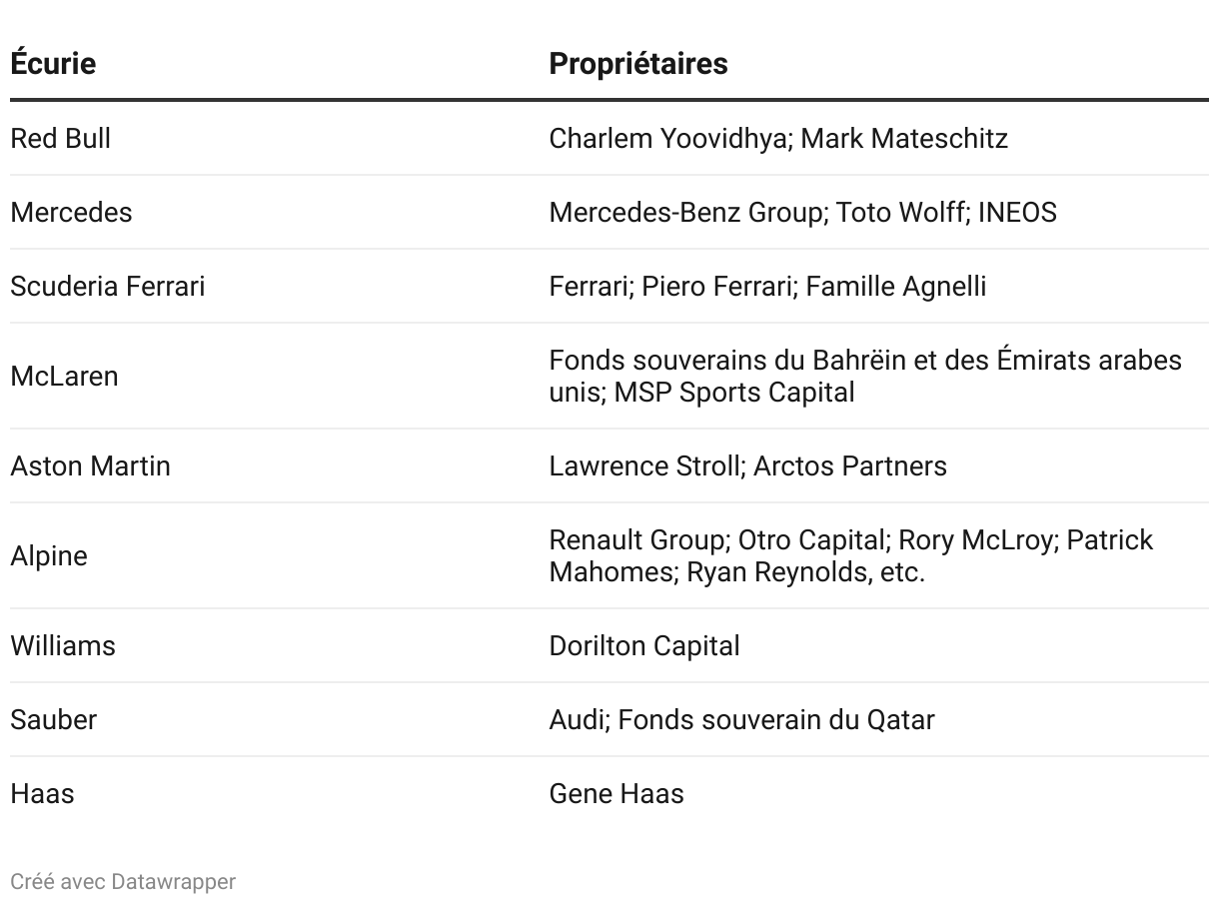Click the Propriétaires column header
This screenshot has height=905, width=1219.
(638, 63)
